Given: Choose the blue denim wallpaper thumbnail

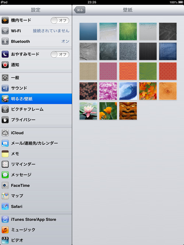Looking at the screenshot, I should click(x=168, y=51).
